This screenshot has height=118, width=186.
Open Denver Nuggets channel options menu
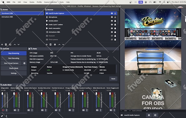[x=114, y=110]
